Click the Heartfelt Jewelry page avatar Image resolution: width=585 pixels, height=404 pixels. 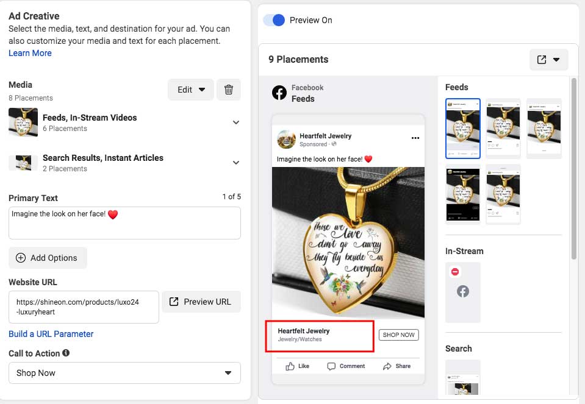pos(286,140)
